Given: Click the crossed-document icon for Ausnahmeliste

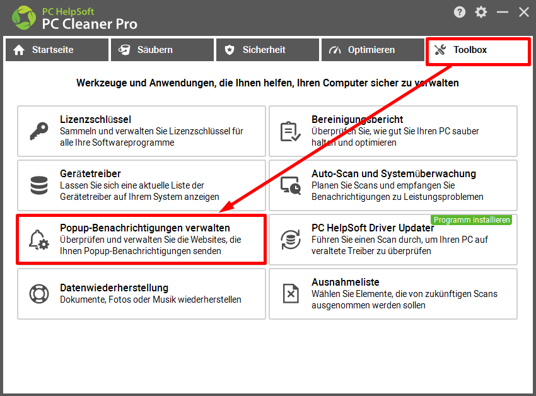Looking at the screenshot, I should 291,294.
